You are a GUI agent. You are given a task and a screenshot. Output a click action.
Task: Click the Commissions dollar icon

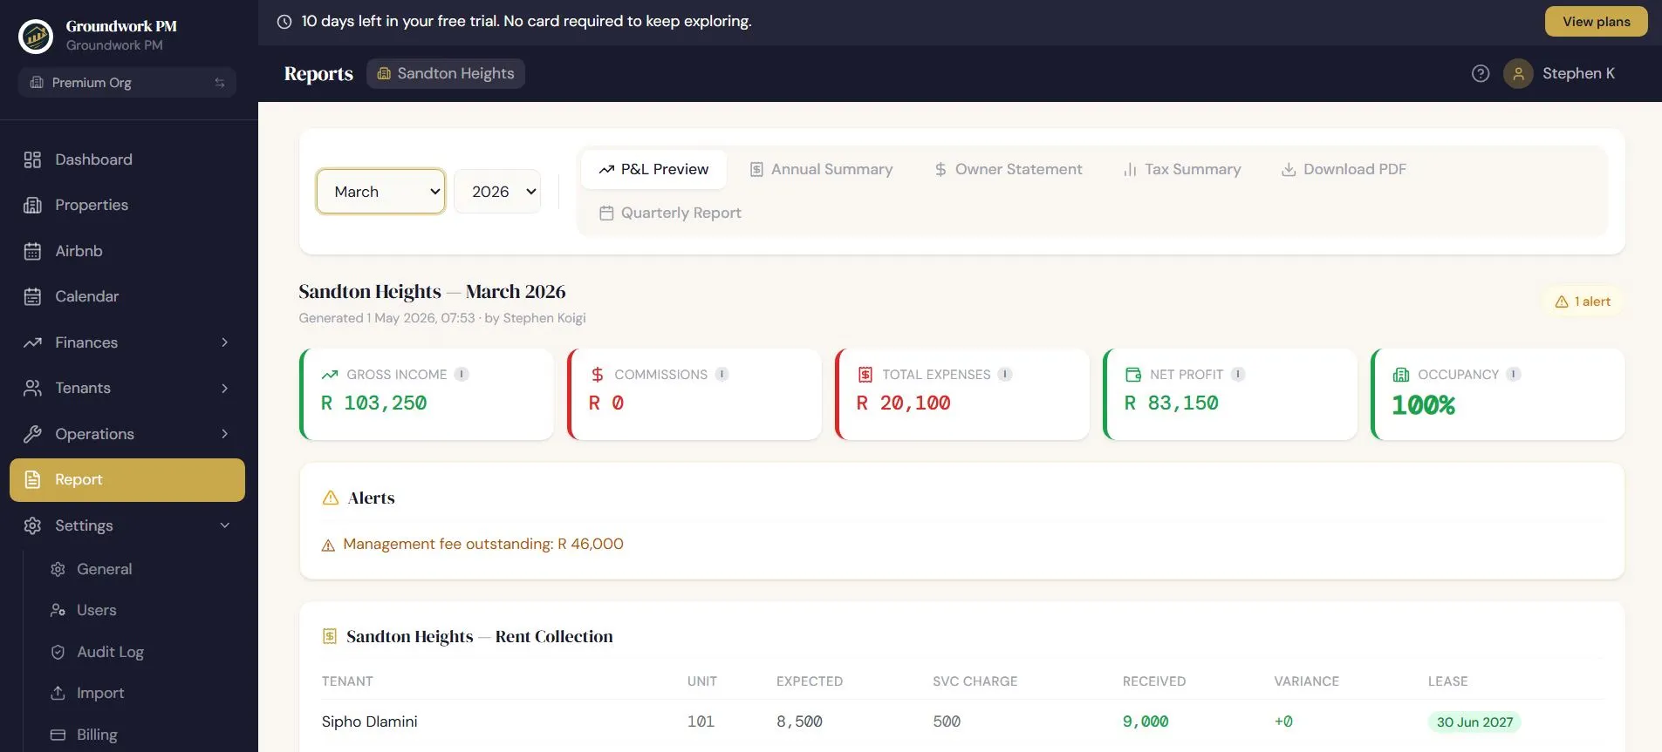[x=598, y=375]
